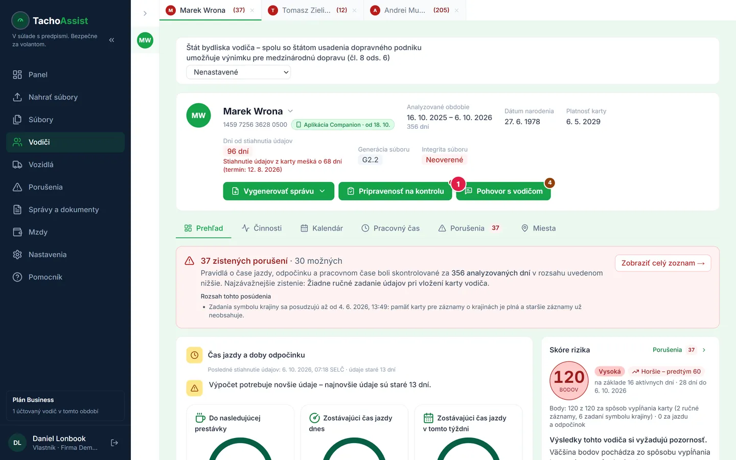
Task: Open the Činnosti tab
Action: click(x=262, y=228)
